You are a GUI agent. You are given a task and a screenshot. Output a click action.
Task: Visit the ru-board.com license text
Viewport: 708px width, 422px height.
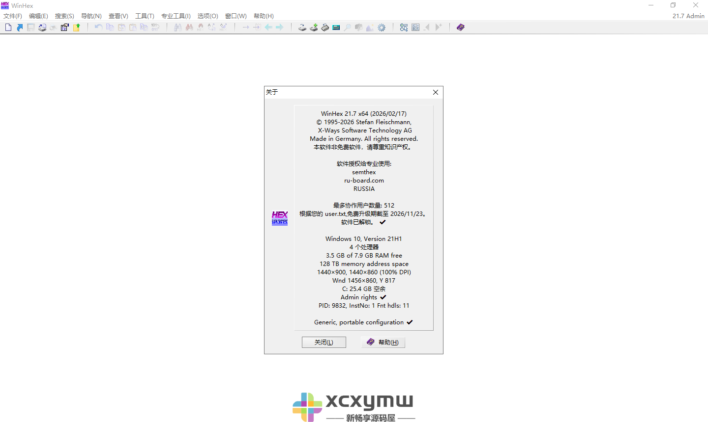(364, 180)
